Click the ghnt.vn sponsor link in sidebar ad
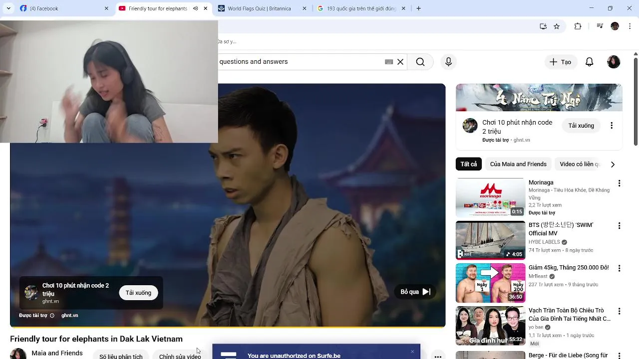The height and width of the screenshot is (359, 639). pyautogui.click(x=522, y=140)
